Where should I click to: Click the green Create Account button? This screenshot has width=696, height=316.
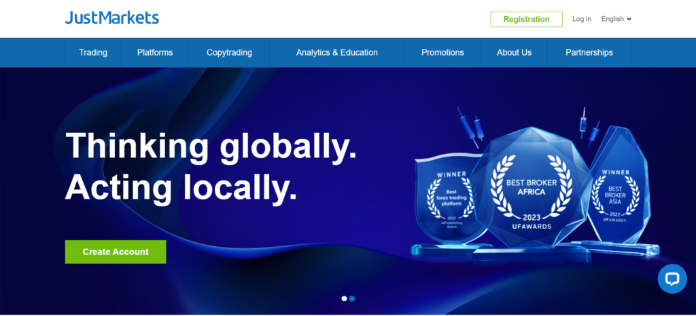point(116,252)
